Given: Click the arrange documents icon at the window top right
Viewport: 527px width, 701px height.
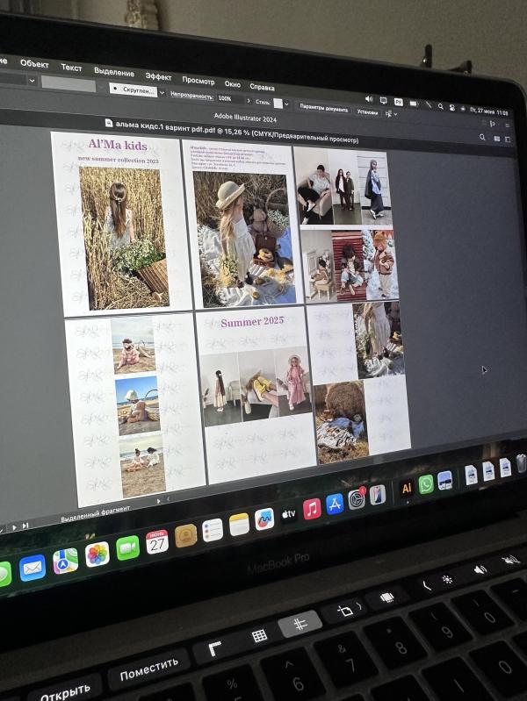Looking at the screenshot, I should pyautogui.click(x=497, y=139).
